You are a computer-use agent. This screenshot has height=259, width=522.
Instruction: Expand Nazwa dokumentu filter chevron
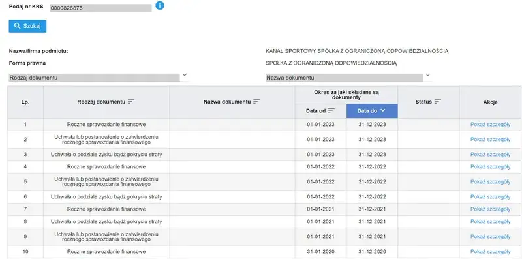(x=428, y=75)
